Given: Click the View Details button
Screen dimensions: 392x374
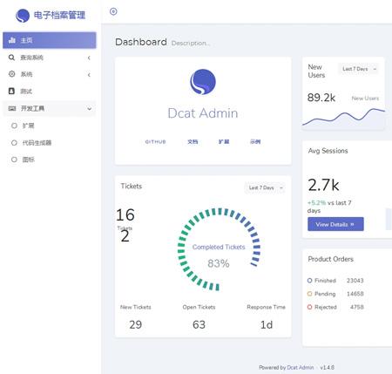Looking at the screenshot, I should [335, 224].
